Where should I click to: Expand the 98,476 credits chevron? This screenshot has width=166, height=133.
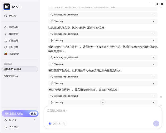(x=35, y=120)
